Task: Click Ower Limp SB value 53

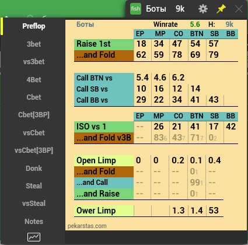Action: click(214, 211)
